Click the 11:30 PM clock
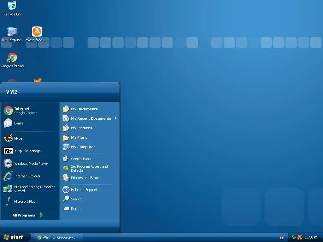 point(311,237)
